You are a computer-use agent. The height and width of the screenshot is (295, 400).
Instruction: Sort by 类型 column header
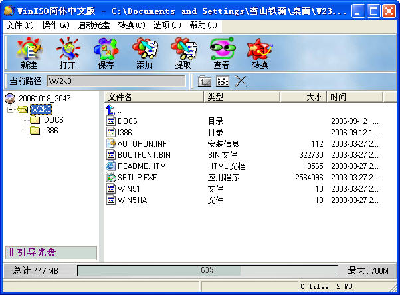(x=242, y=97)
